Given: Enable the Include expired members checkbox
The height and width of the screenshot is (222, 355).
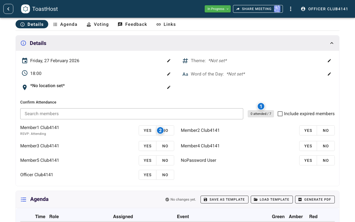Looking at the screenshot, I should click(280, 113).
